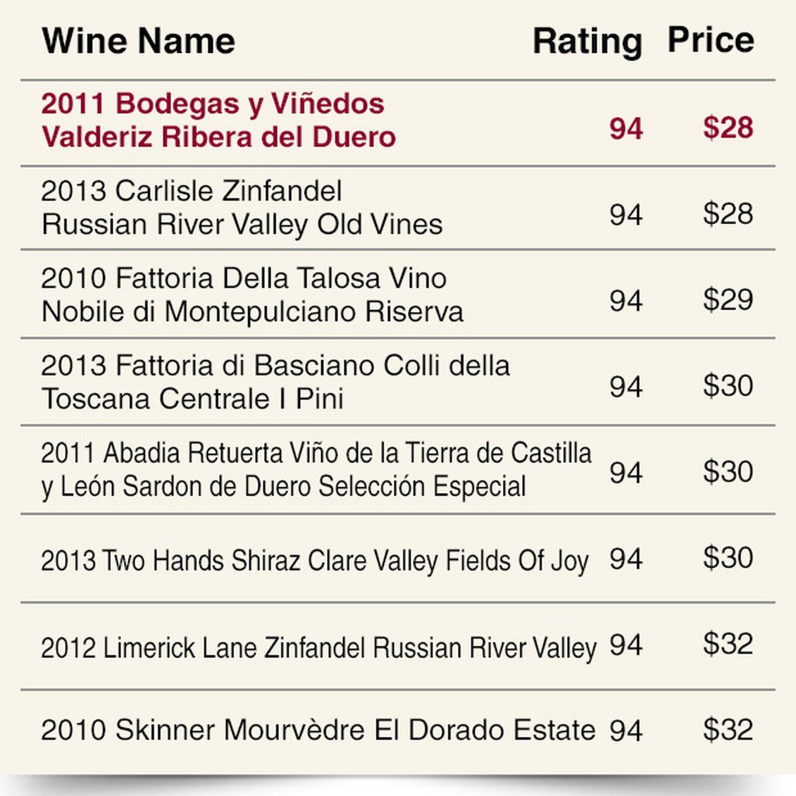Click the Wine Name column header
This screenshot has width=796, height=796.
[x=138, y=41]
